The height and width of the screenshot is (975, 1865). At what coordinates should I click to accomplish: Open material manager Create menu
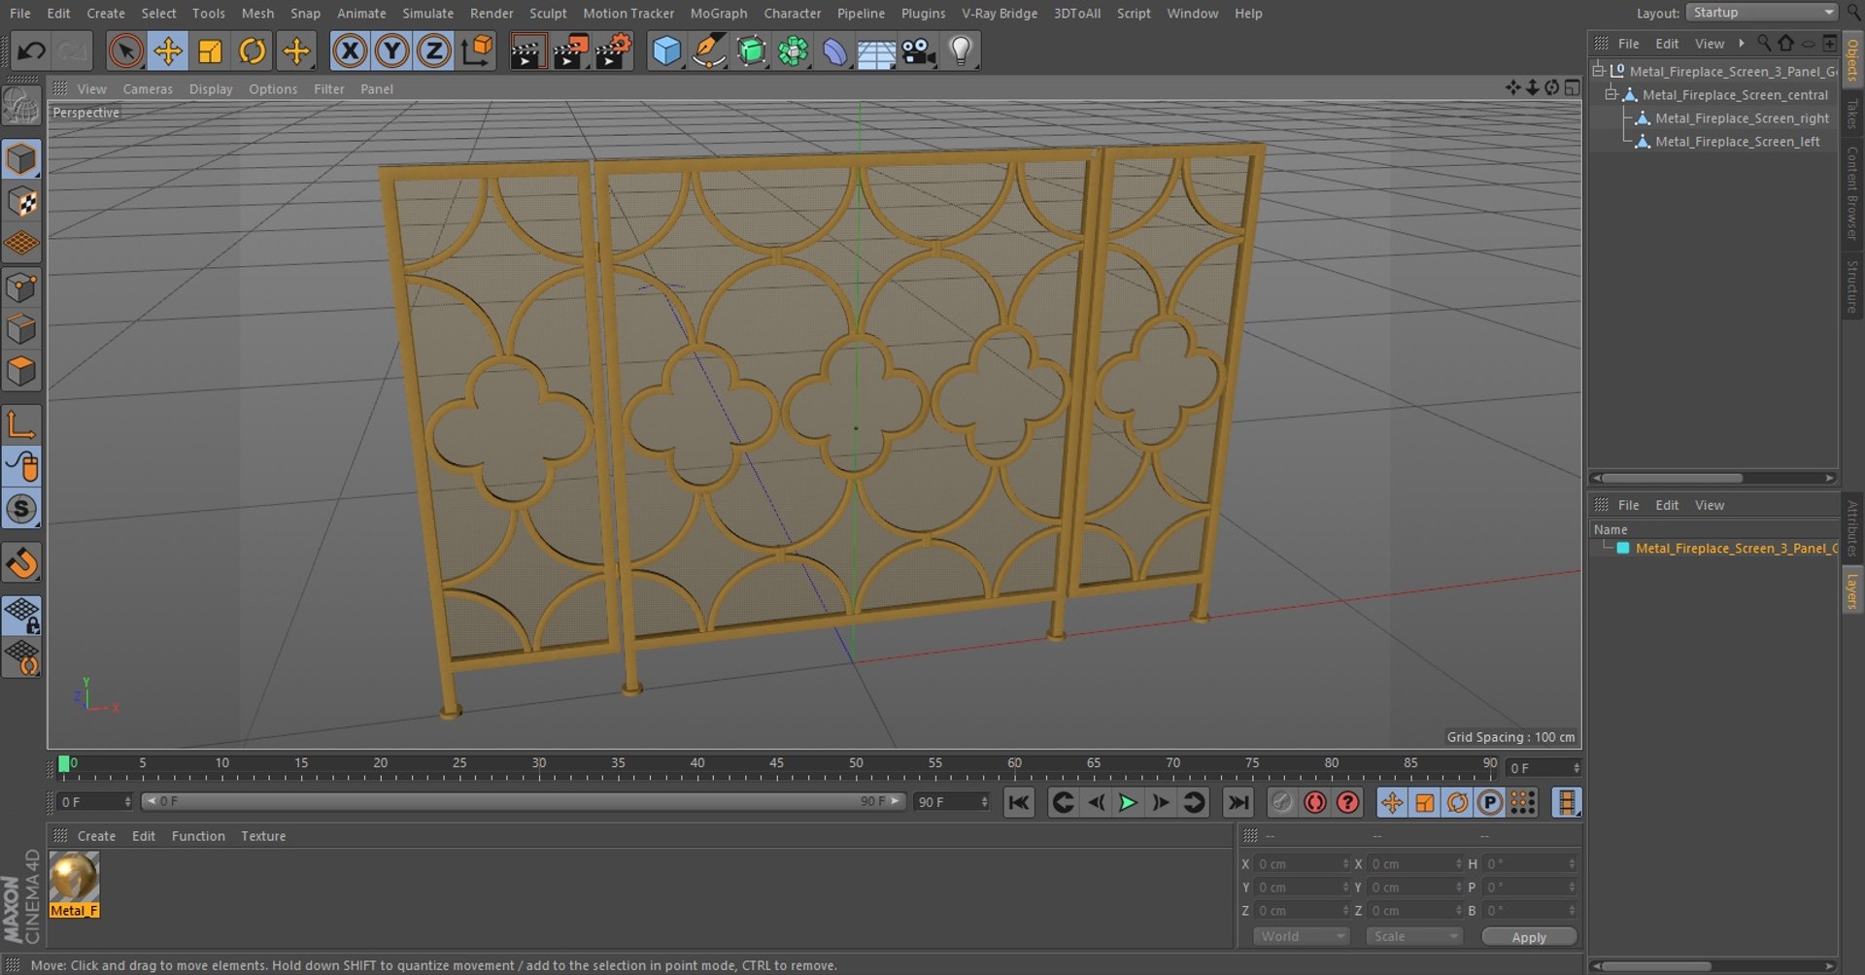coord(96,835)
